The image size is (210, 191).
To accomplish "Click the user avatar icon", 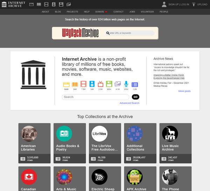I will pos(164,5).
